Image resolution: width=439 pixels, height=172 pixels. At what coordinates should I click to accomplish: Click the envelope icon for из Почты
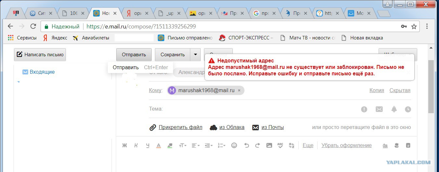(256, 127)
